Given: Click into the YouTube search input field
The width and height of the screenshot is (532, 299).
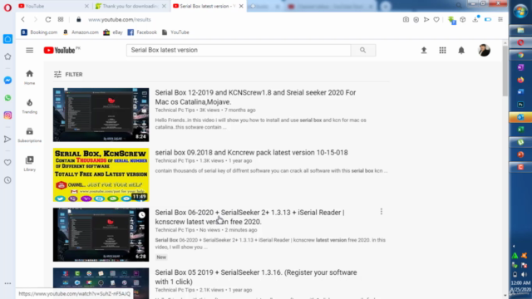Looking at the screenshot, I should [x=239, y=50].
